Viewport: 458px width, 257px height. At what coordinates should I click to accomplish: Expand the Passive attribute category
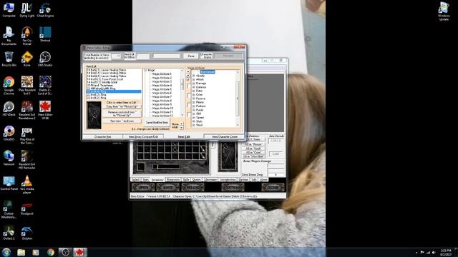click(x=194, y=99)
